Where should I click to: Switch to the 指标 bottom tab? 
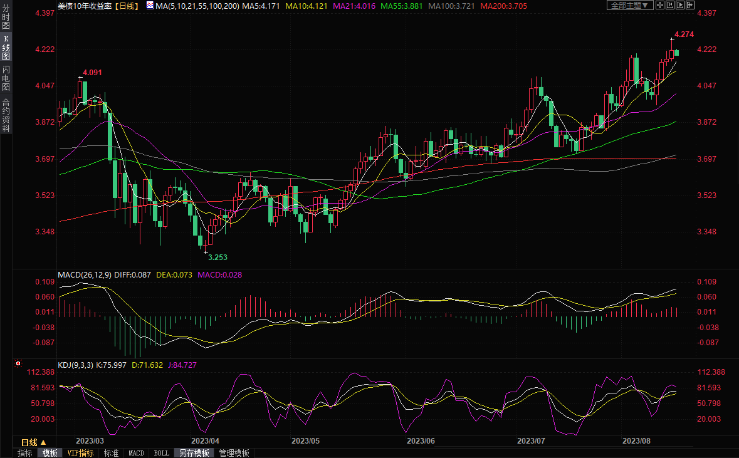click(25, 453)
